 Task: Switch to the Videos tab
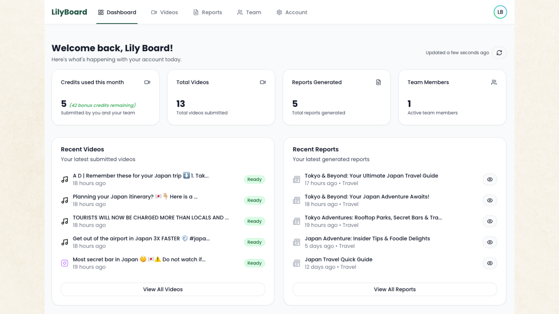pos(164,12)
